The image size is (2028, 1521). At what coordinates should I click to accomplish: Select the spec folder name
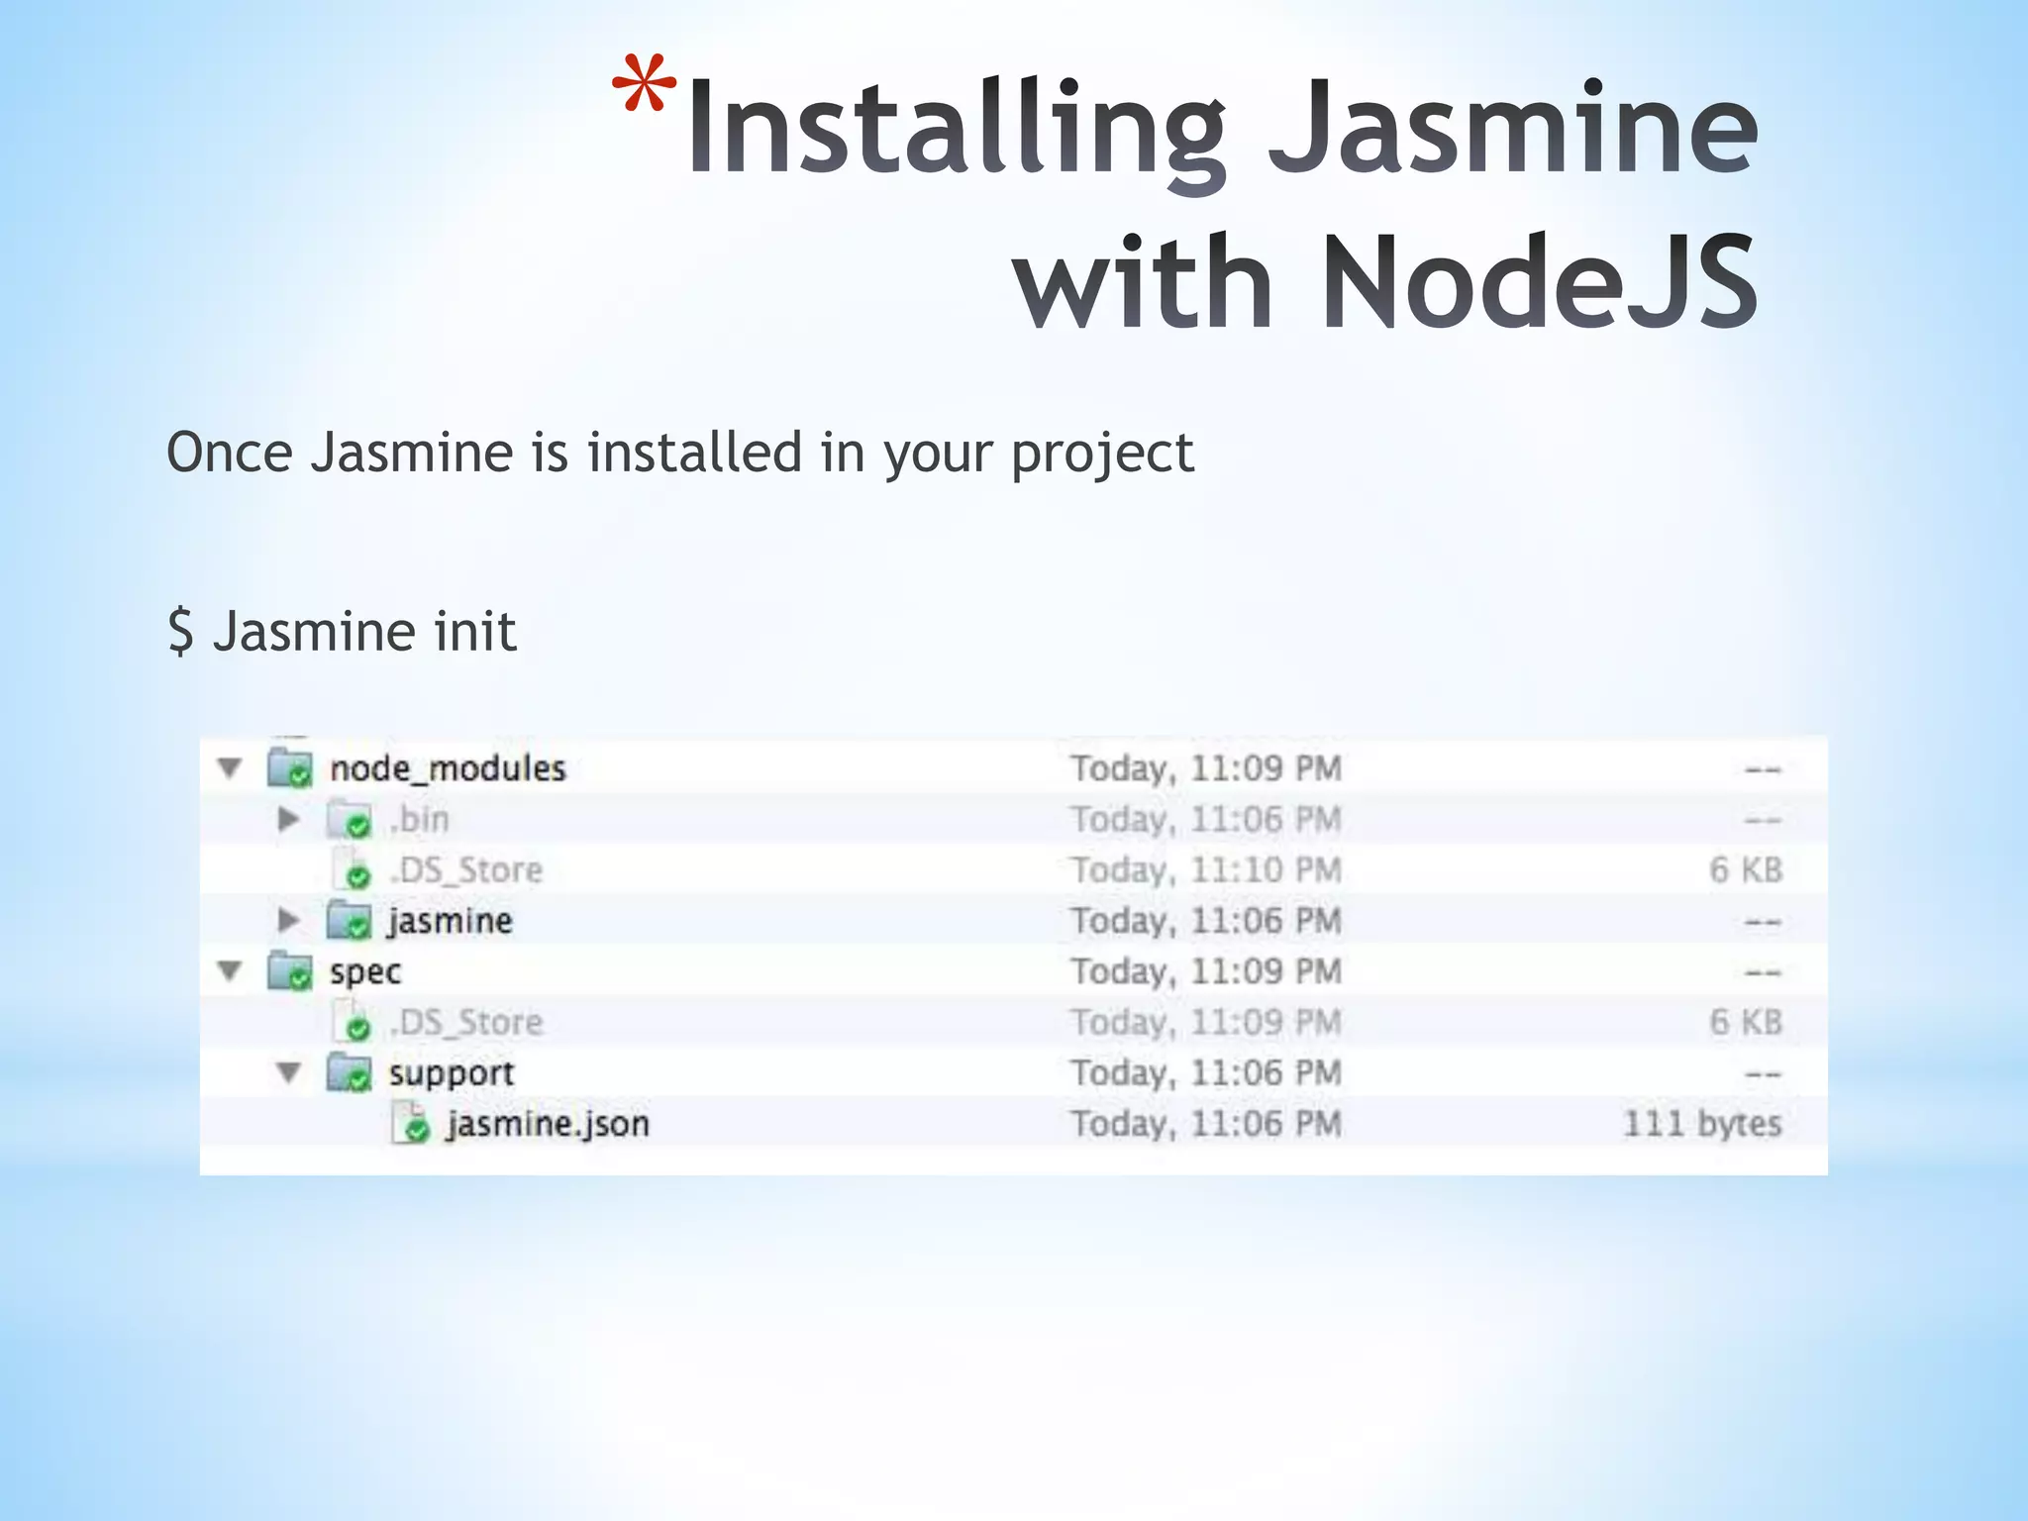pos(365,972)
